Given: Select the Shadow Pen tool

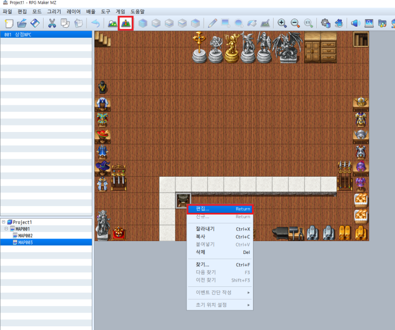Looking at the screenshot, I should 265,23.
